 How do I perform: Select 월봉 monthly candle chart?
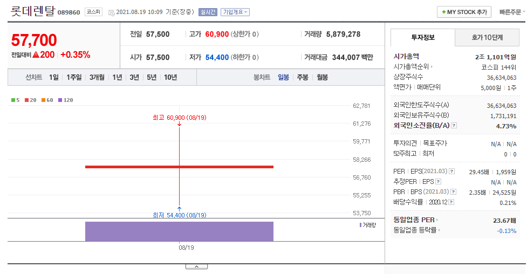[x=322, y=77]
